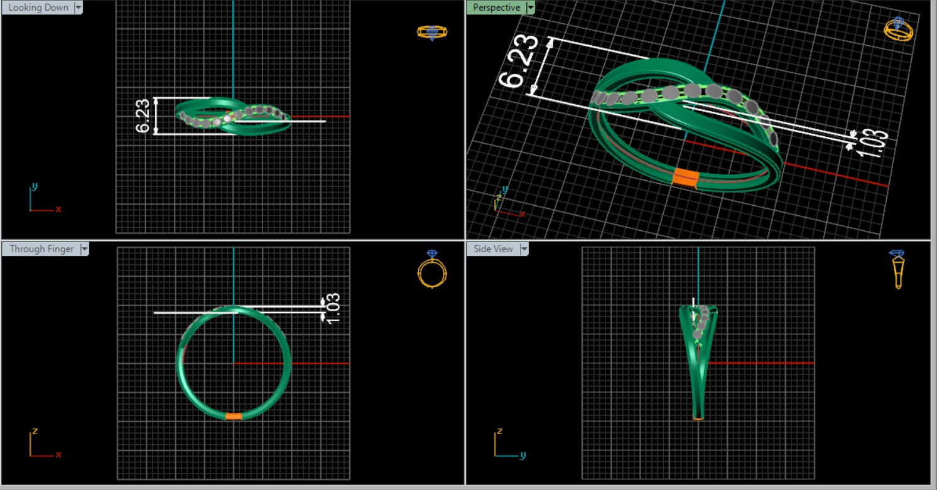The height and width of the screenshot is (490, 937).
Task: Click the Perspective ring view icon
Action: tap(898, 29)
